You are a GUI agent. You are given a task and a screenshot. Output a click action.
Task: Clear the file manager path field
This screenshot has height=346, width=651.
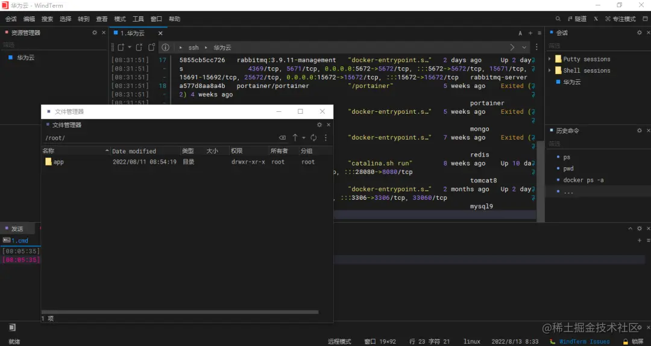pos(282,138)
